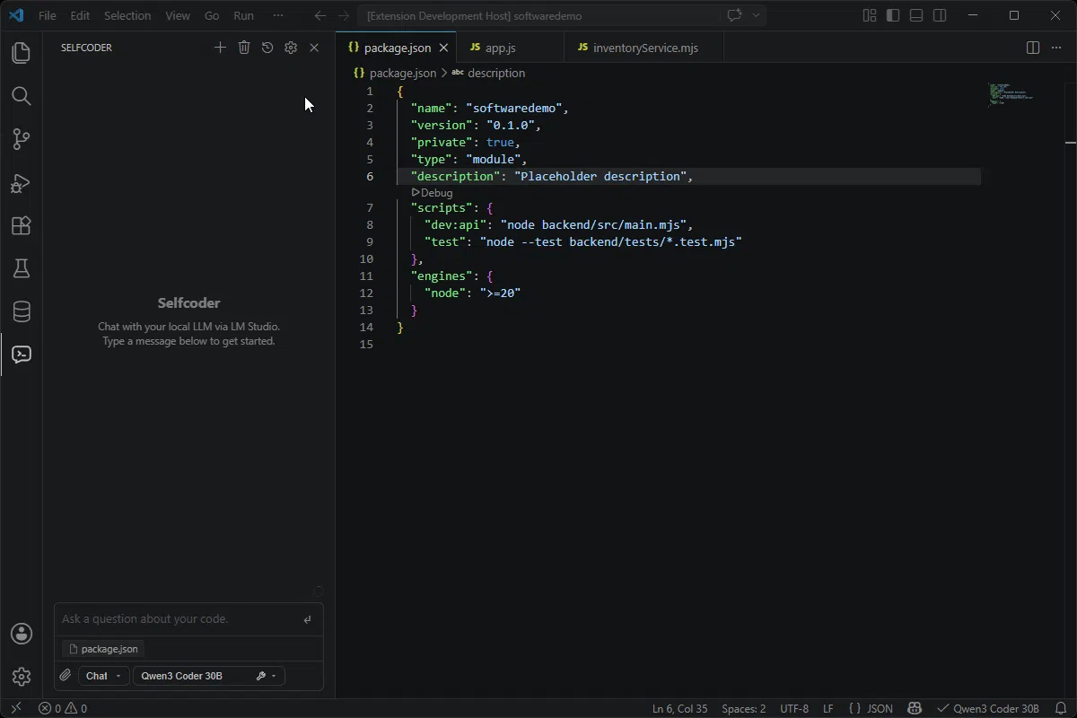Open the remote window status bar icon
Viewport: 1077px width, 718px height.
[15, 708]
